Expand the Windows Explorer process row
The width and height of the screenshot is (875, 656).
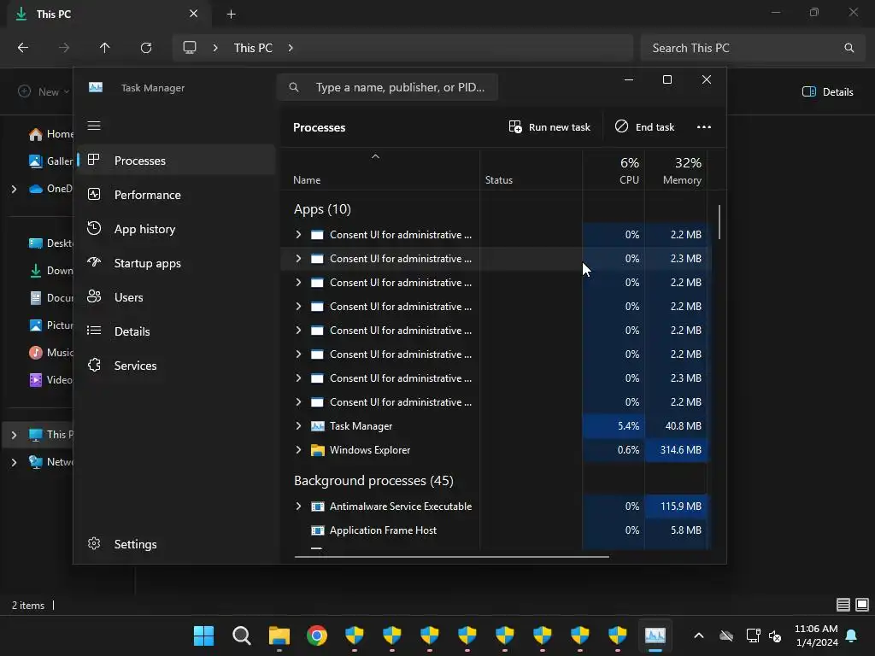298,449
